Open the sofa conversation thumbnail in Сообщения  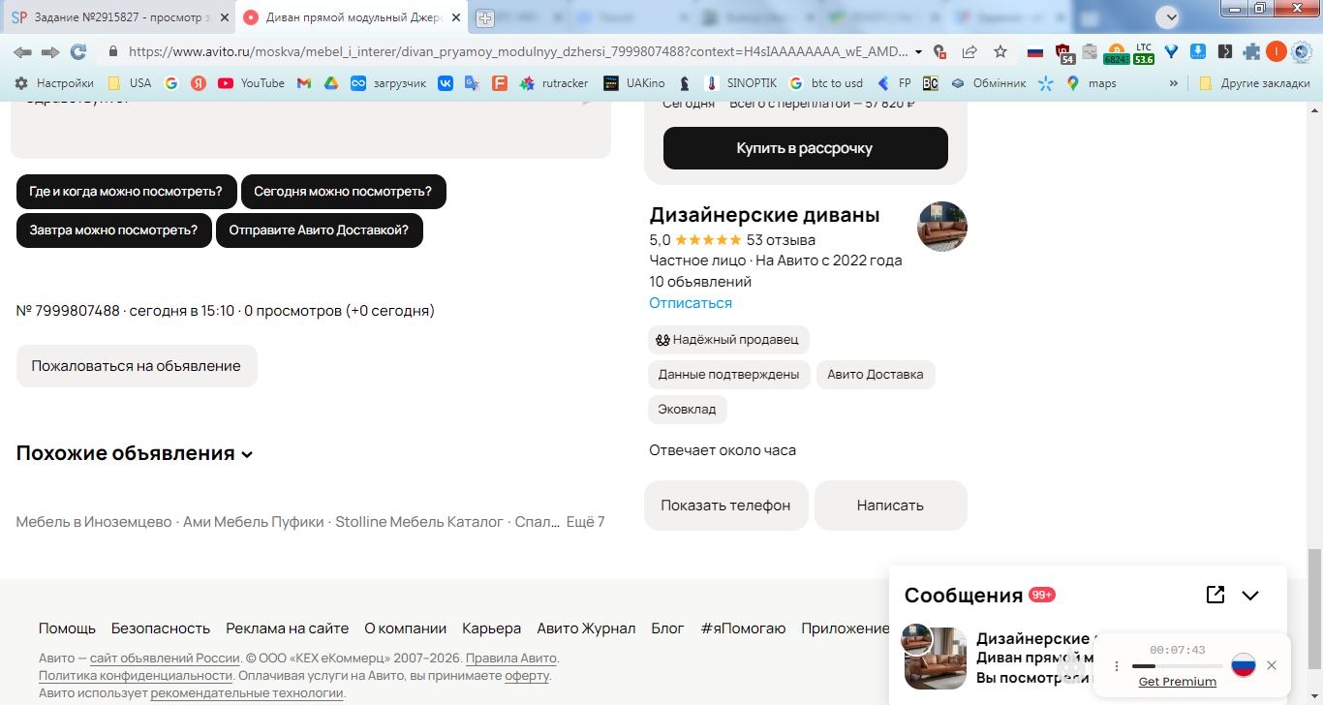pyautogui.click(x=936, y=659)
